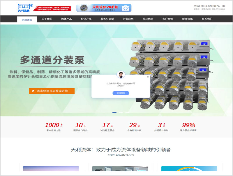Switch to the second carousel slide indicator

[x=121, y=112]
